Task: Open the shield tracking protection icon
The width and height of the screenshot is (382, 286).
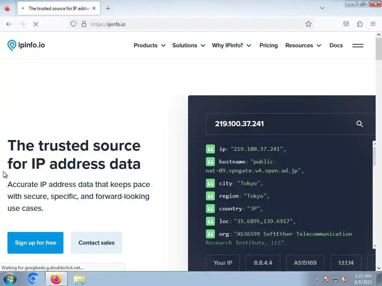Action: click(73, 24)
